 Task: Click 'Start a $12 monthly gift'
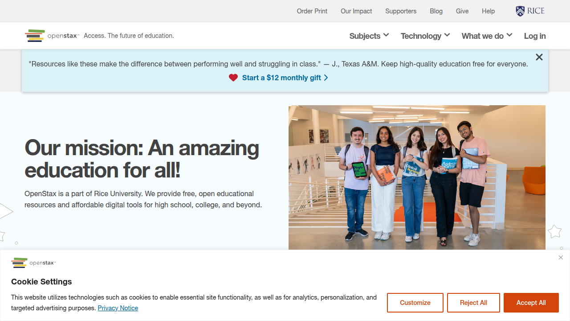281,78
